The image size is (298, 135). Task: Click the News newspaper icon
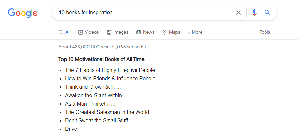139,32
